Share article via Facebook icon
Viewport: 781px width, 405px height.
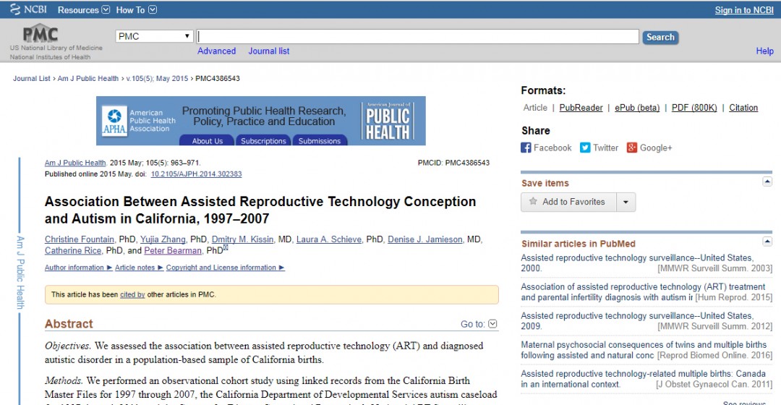[x=526, y=148]
